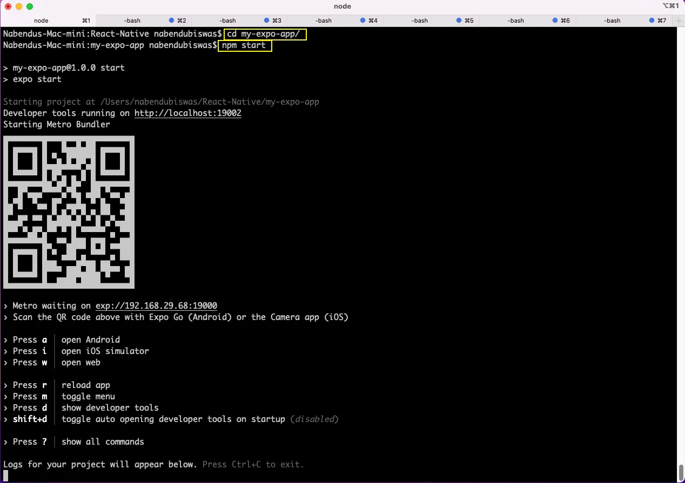The width and height of the screenshot is (685, 483).
Task: Click the 'show developer tools' row
Action: click(81, 408)
